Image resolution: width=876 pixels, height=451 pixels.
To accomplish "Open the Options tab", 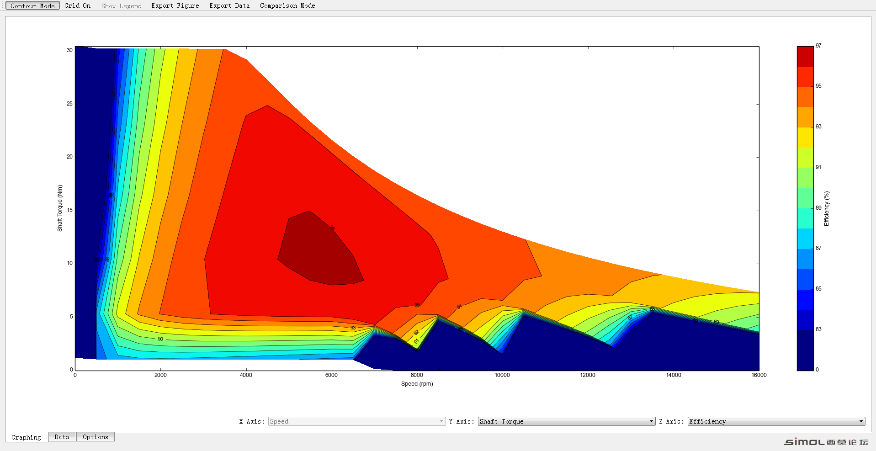I will pyautogui.click(x=96, y=437).
